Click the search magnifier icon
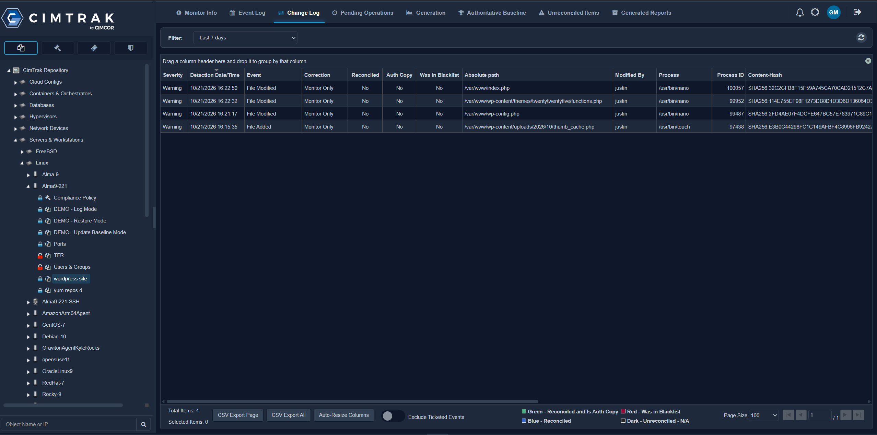Viewport: 877px width, 435px height. click(143, 424)
